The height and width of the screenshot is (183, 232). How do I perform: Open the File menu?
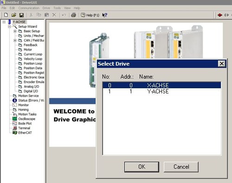pos(4,8)
